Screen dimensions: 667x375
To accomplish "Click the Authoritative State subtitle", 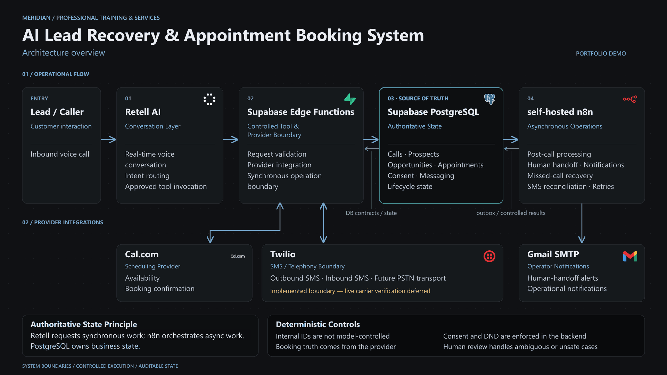I will pyautogui.click(x=414, y=126).
